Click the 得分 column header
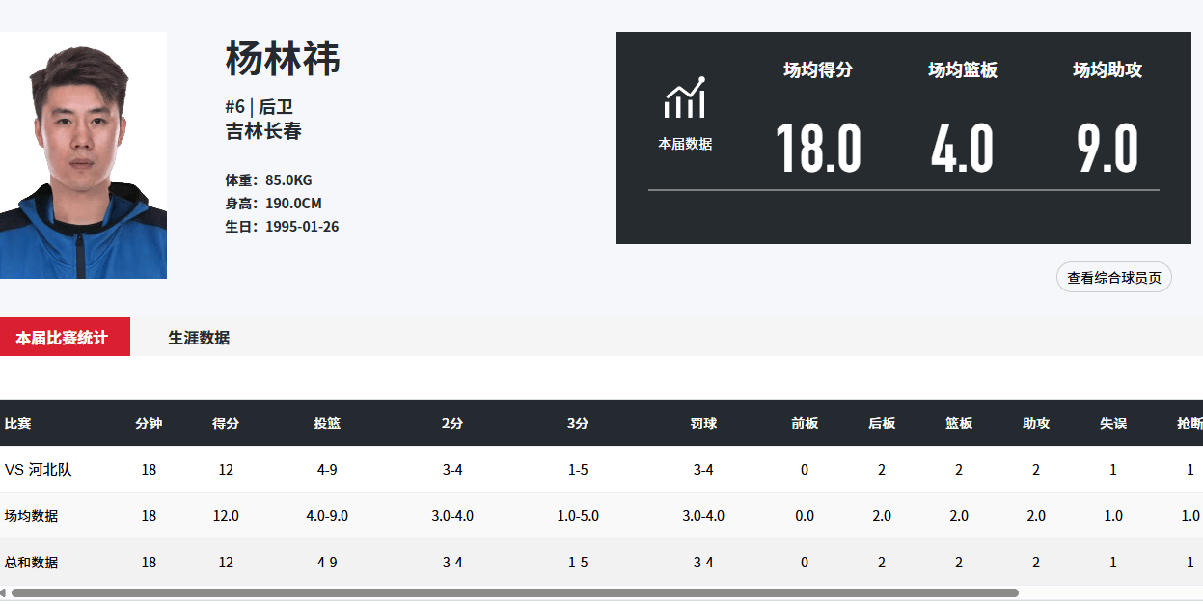Image resolution: width=1203 pixels, height=605 pixels. click(226, 424)
